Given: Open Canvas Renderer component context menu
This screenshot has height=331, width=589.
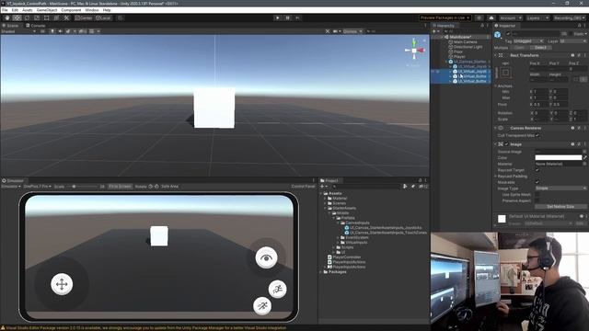Looking at the screenshot, I should click(584, 128).
